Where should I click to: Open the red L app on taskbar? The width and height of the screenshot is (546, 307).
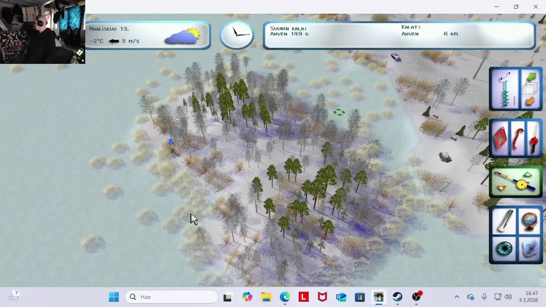pos(304,297)
